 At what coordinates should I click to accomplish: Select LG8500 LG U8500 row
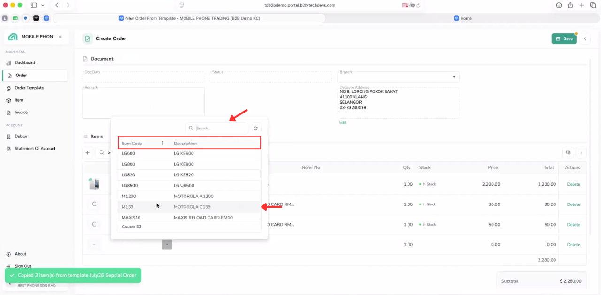click(x=188, y=186)
